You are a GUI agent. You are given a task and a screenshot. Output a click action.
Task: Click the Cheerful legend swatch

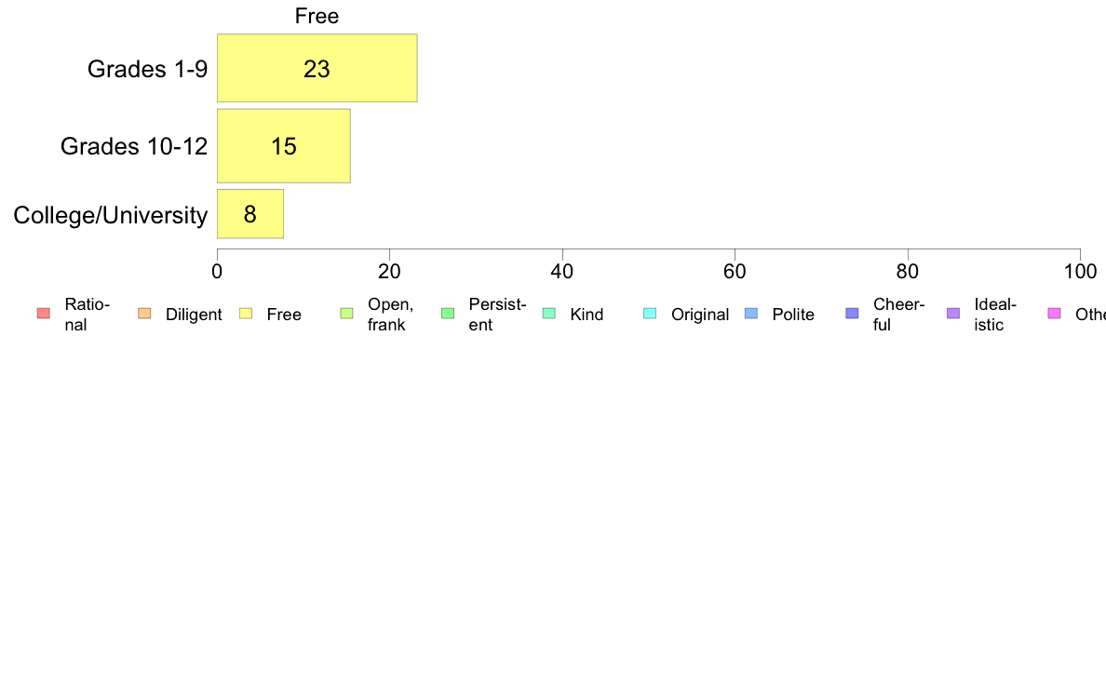pyautogui.click(x=852, y=314)
